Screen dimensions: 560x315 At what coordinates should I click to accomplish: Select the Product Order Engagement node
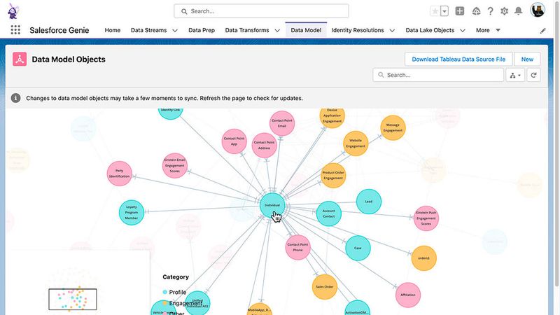(333, 176)
